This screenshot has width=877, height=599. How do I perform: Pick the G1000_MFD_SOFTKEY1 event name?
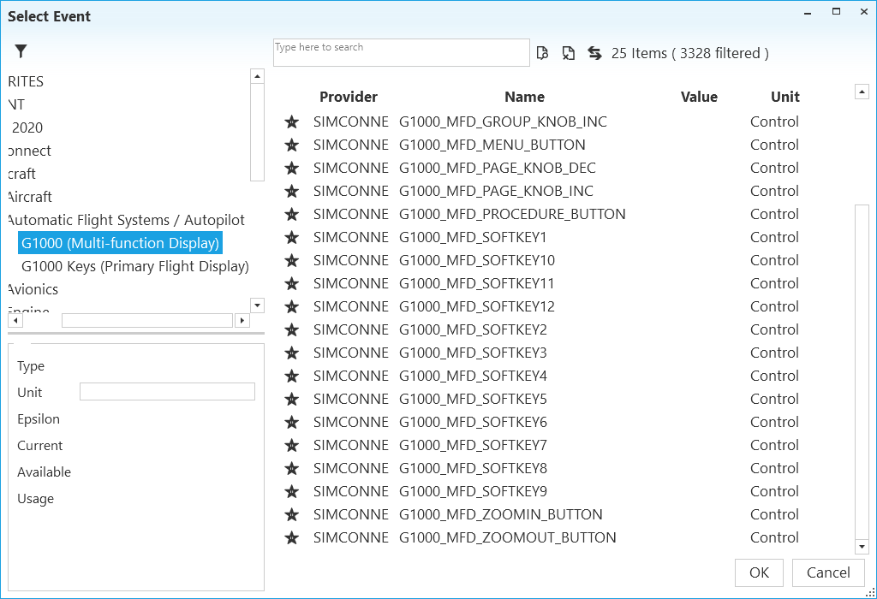tap(473, 238)
